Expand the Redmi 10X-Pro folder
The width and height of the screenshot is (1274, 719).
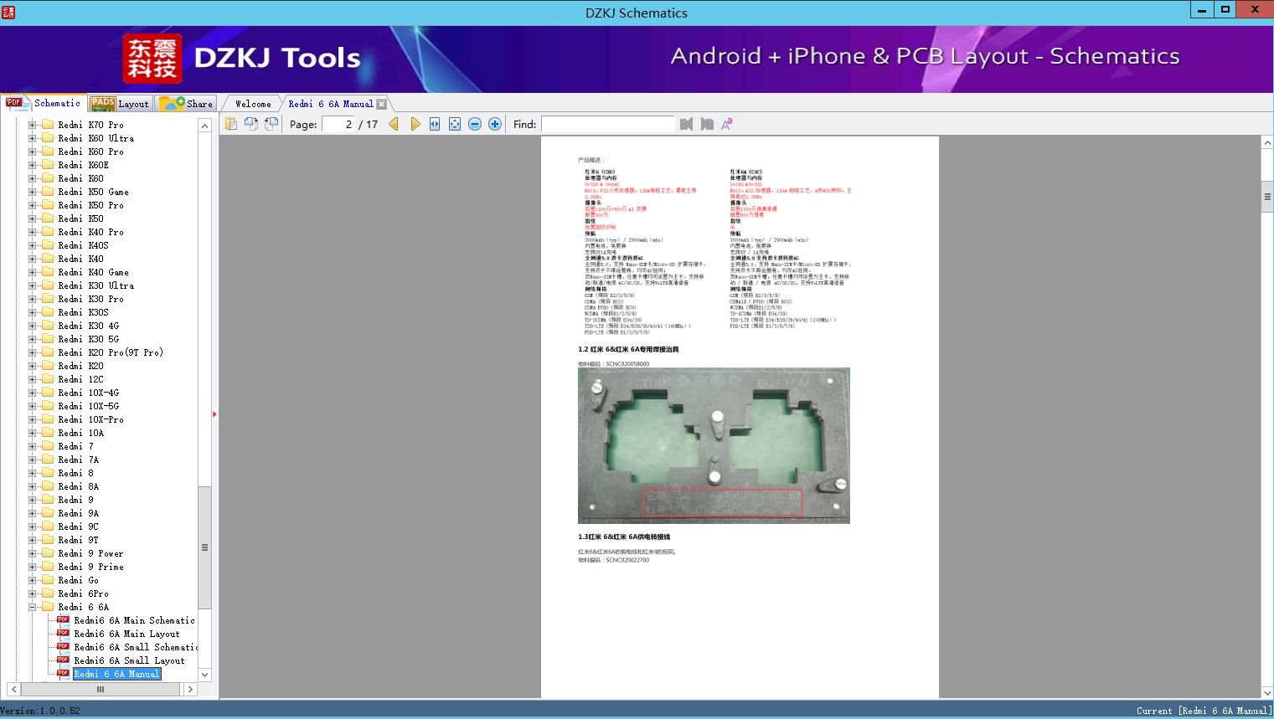click(x=33, y=419)
